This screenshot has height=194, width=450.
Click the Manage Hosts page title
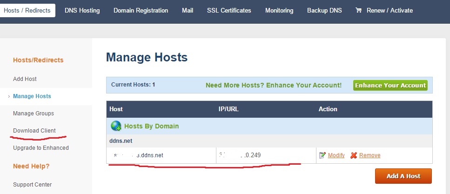point(147,57)
